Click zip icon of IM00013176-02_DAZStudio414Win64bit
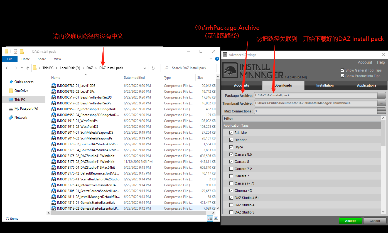This screenshot has height=233, width=388. (54, 162)
